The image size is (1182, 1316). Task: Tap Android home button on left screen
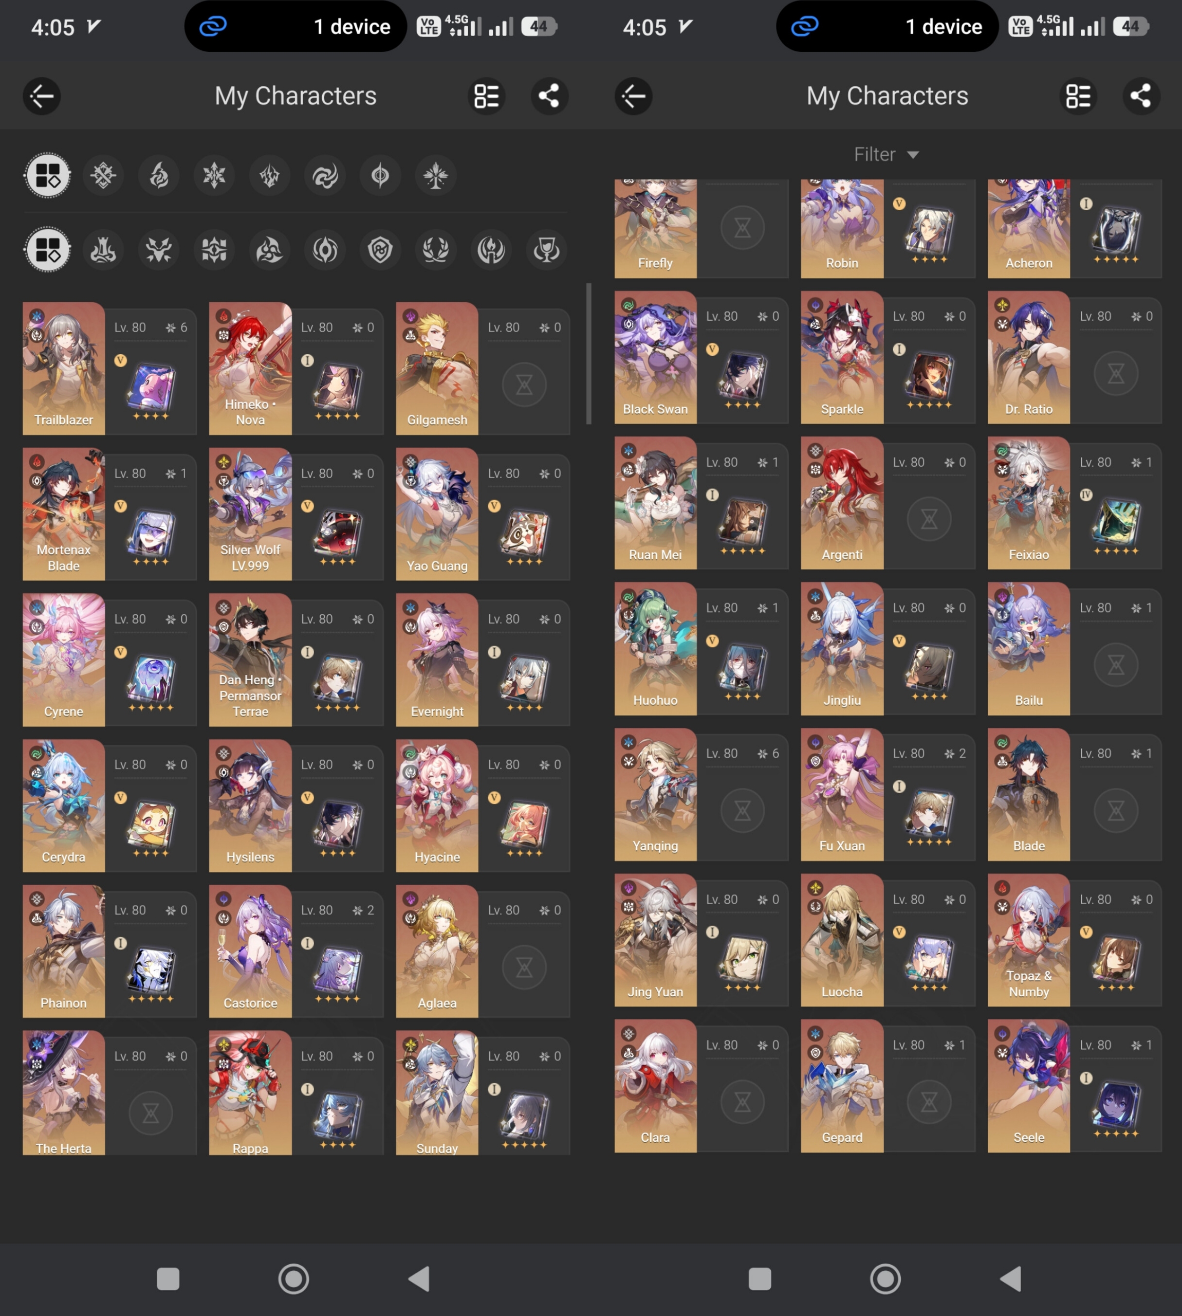tap(293, 1279)
